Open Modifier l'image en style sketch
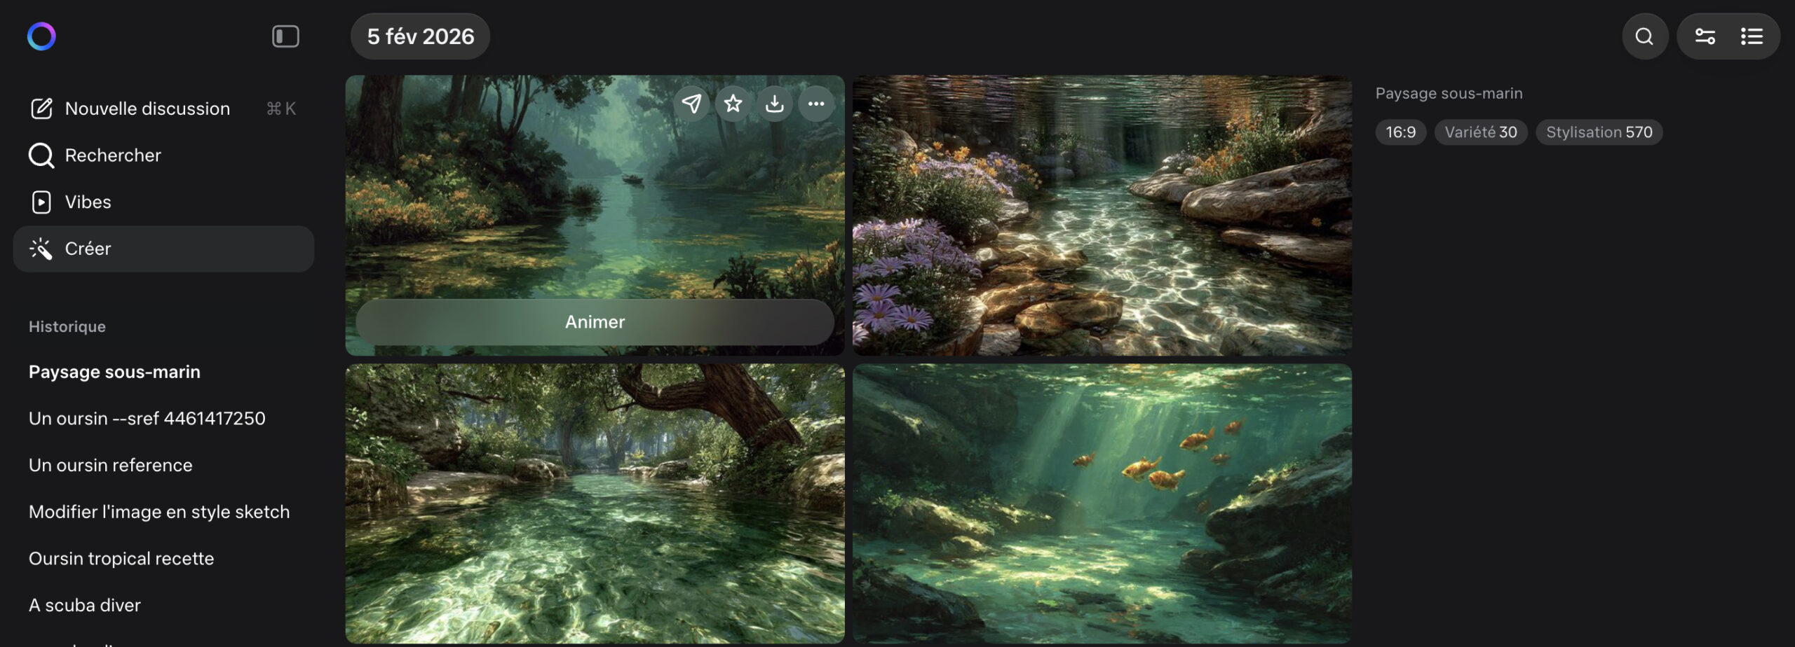This screenshot has width=1795, height=647. [x=159, y=512]
